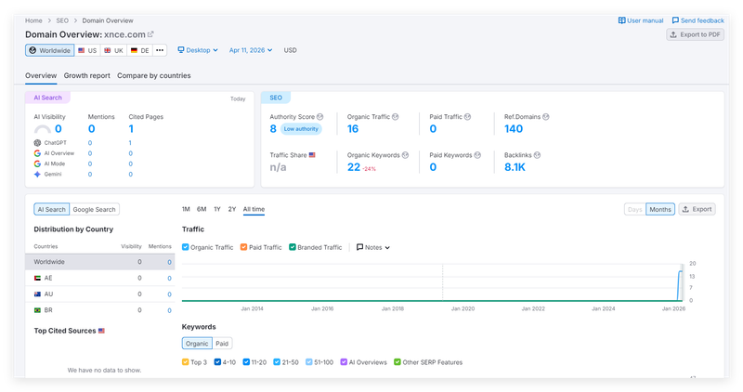Select the 1Y time range
Image resolution: width=743 pixels, height=392 pixels.
217,209
